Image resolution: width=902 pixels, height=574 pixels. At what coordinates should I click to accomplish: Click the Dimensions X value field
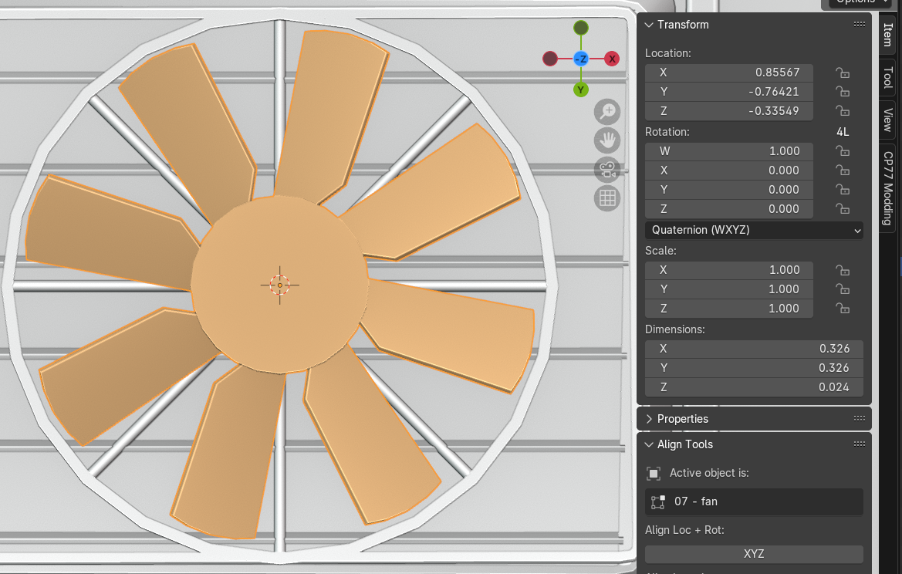pyautogui.click(x=754, y=349)
